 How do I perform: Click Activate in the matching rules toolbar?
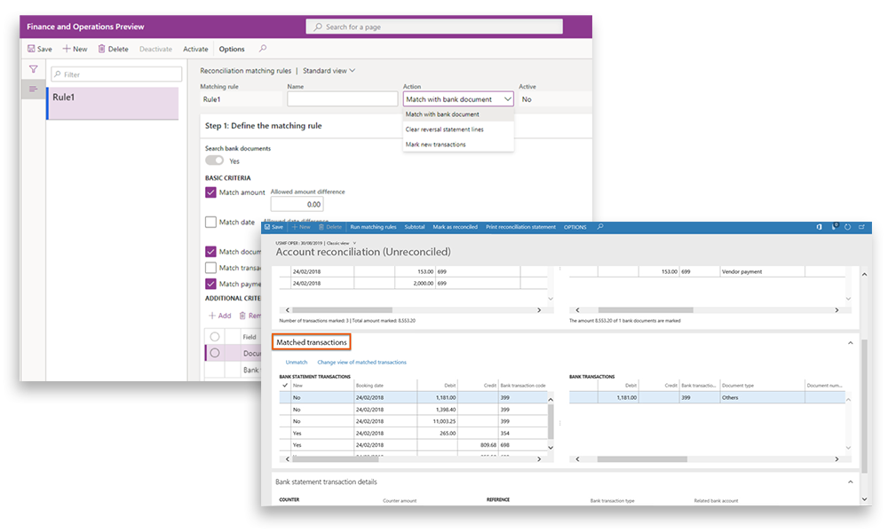195,49
